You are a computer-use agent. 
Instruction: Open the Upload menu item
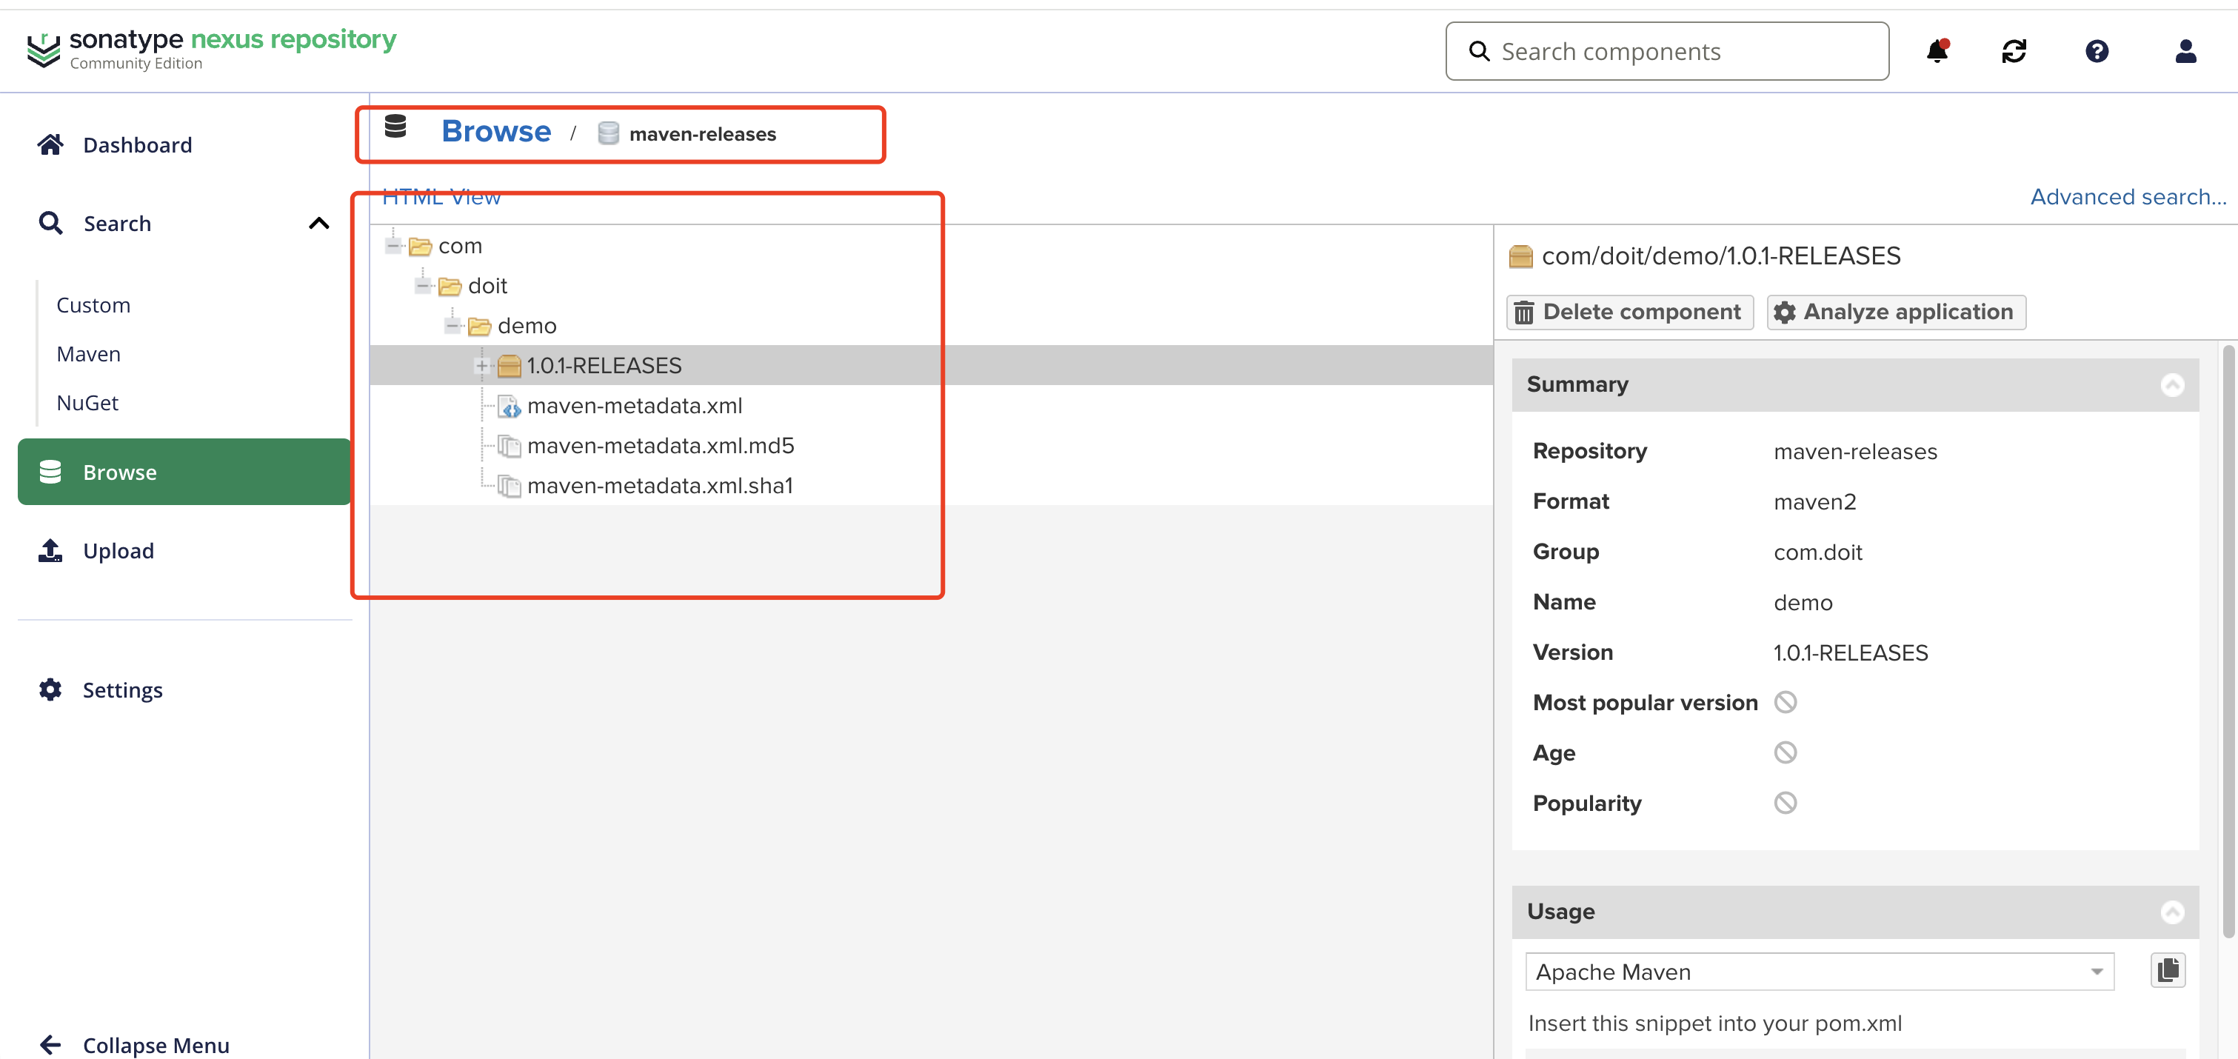pos(118,551)
